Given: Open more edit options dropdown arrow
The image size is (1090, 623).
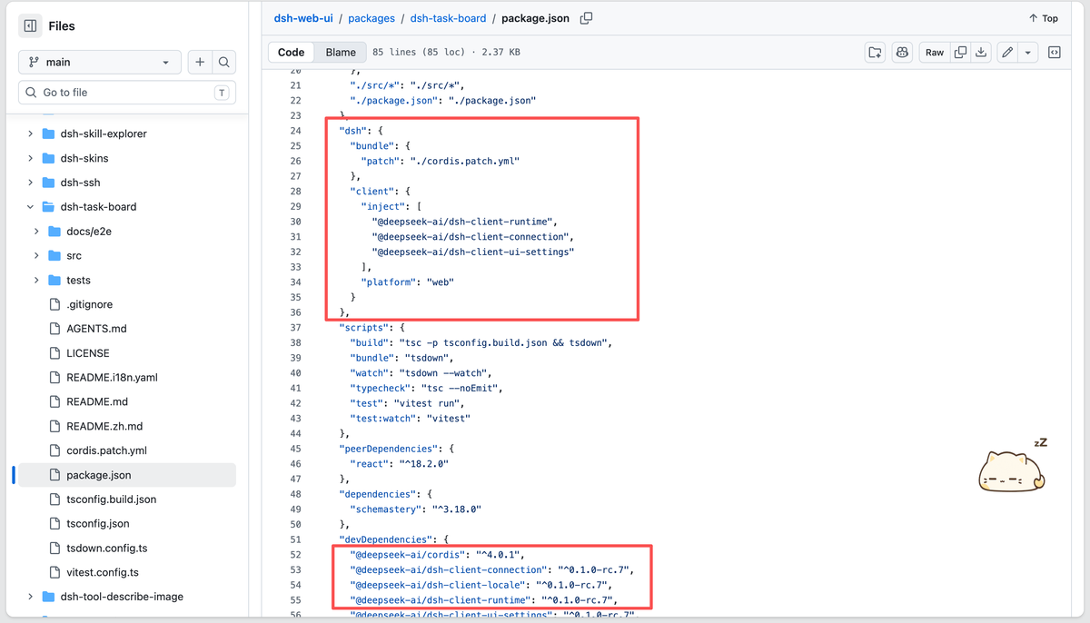Looking at the screenshot, I should click(1028, 53).
